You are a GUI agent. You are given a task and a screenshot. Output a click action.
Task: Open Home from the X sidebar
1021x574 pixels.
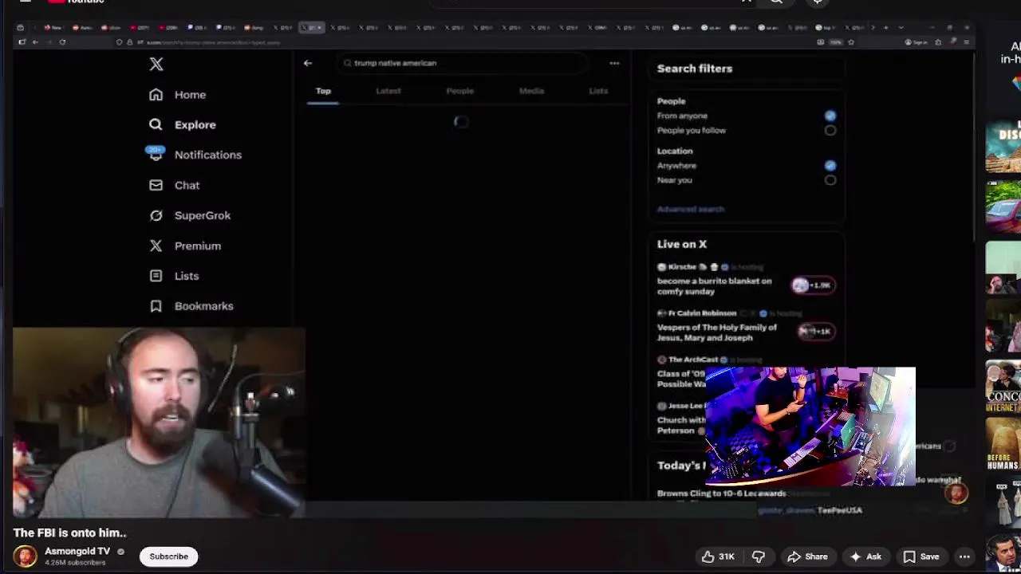(x=178, y=95)
